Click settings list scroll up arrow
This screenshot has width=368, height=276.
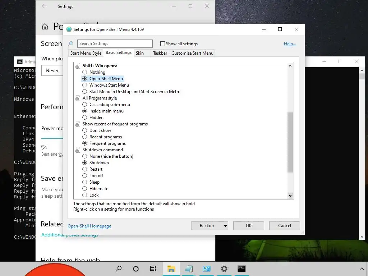coord(290,66)
